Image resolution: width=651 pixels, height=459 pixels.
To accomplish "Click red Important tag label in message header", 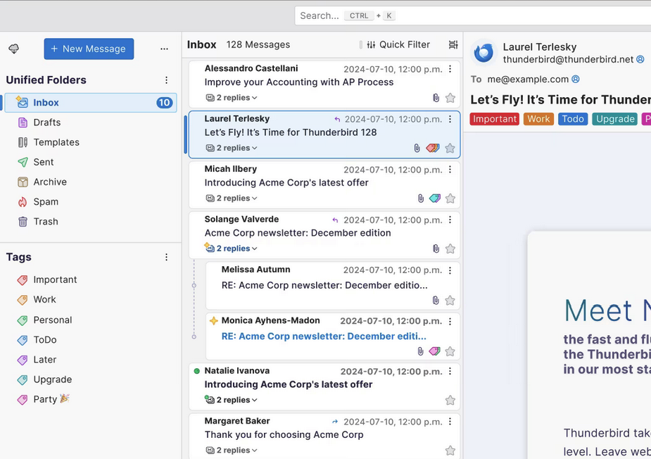I will 495,119.
